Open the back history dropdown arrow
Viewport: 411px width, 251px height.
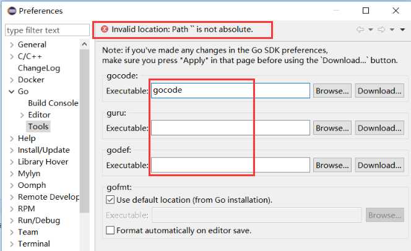coord(370,30)
